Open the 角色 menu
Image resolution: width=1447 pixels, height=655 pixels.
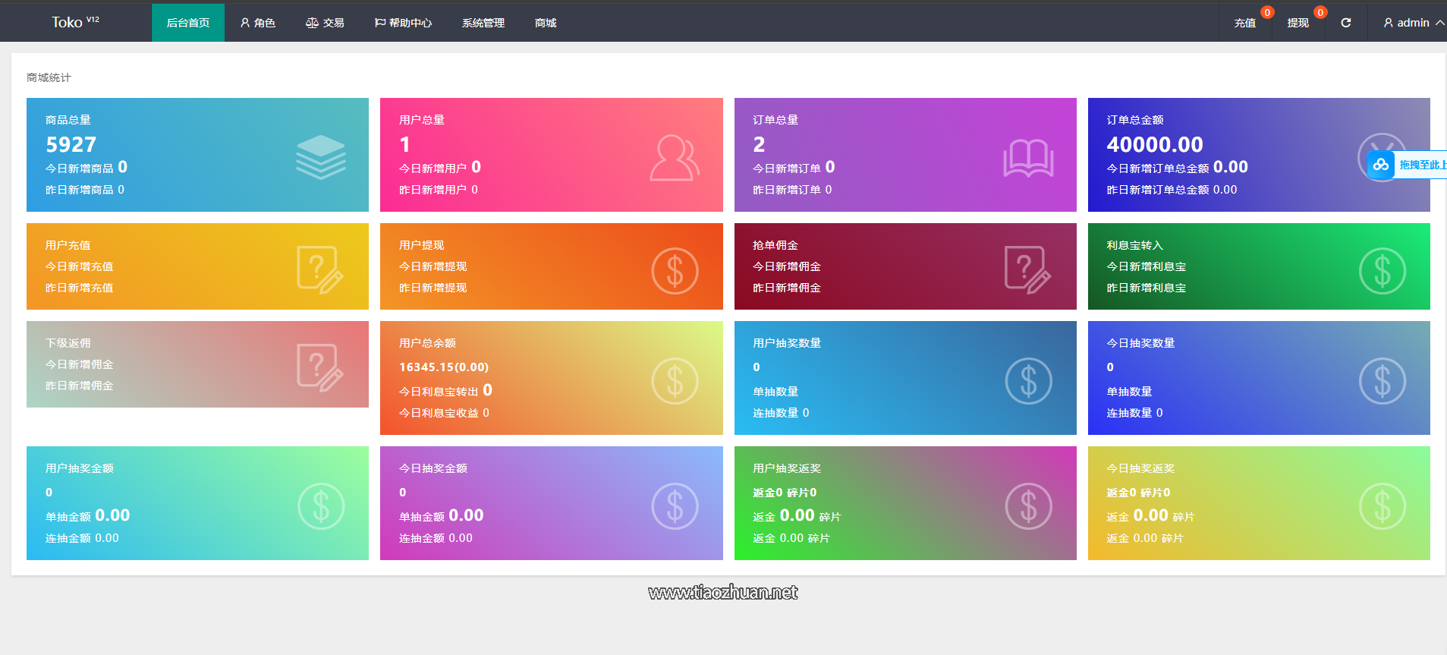pos(257,23)
